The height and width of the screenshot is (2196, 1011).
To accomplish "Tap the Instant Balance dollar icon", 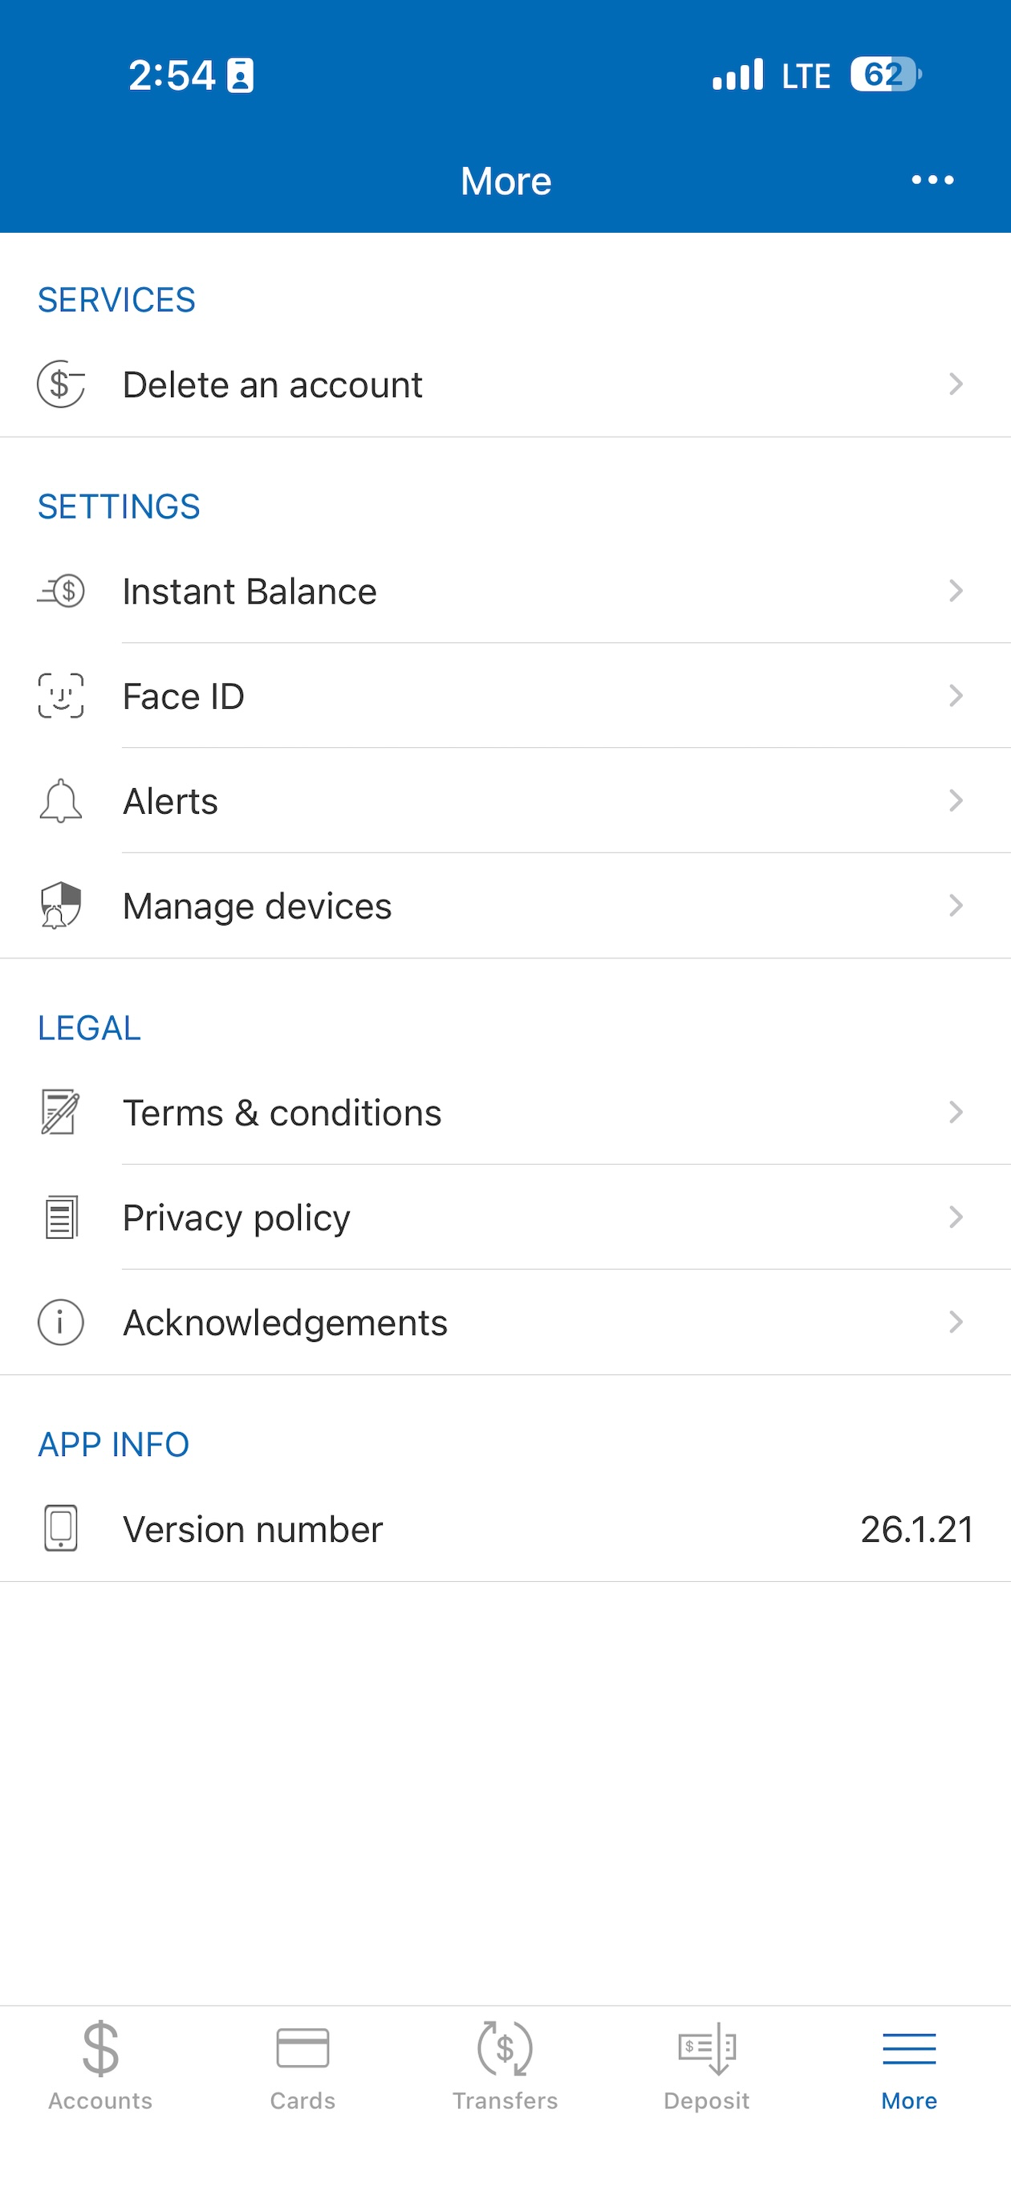I will tap(60, 591).
